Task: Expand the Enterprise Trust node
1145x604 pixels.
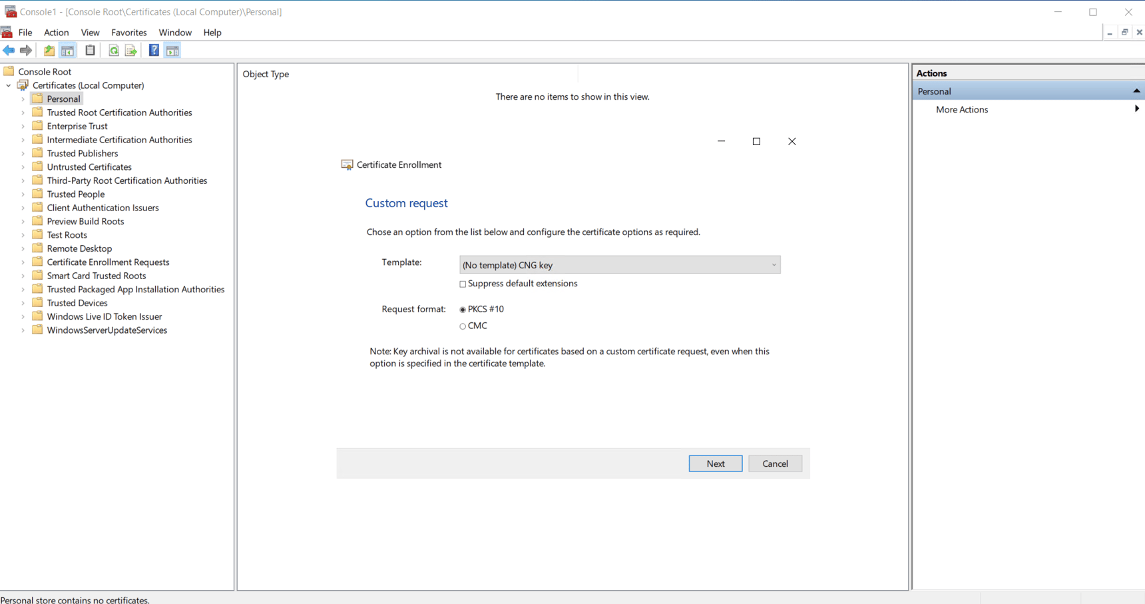Action: (x=23, y=127)
